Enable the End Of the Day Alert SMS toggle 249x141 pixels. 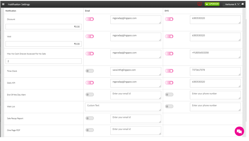[169, 94]
